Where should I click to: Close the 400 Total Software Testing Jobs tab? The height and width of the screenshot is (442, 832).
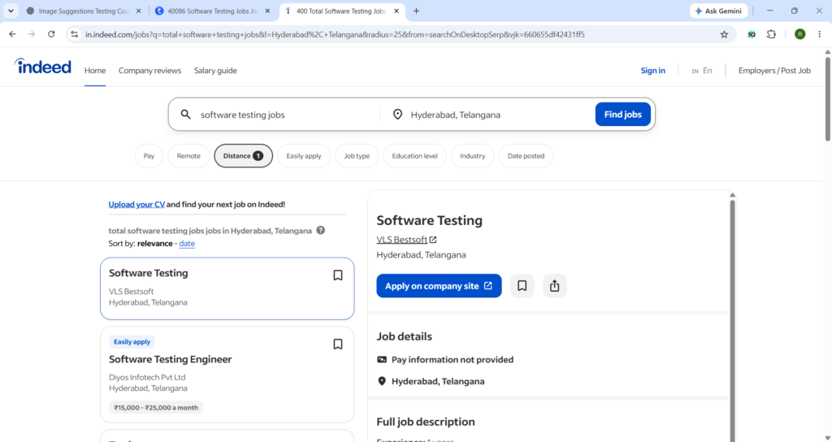396,11
